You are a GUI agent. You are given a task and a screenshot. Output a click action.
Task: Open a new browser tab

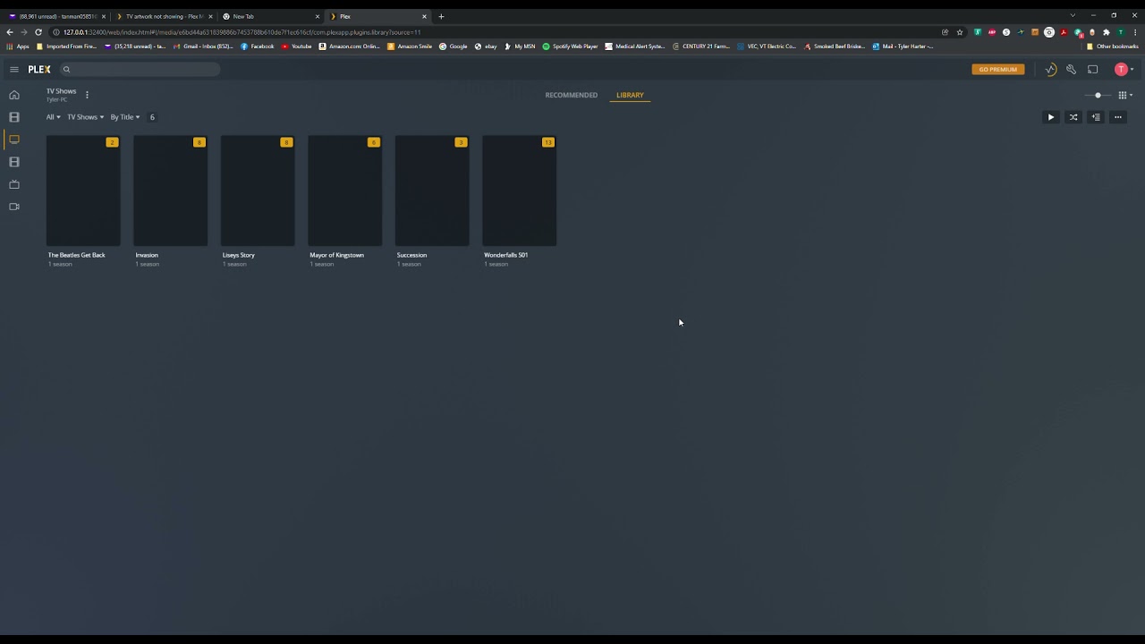point(441,16)
